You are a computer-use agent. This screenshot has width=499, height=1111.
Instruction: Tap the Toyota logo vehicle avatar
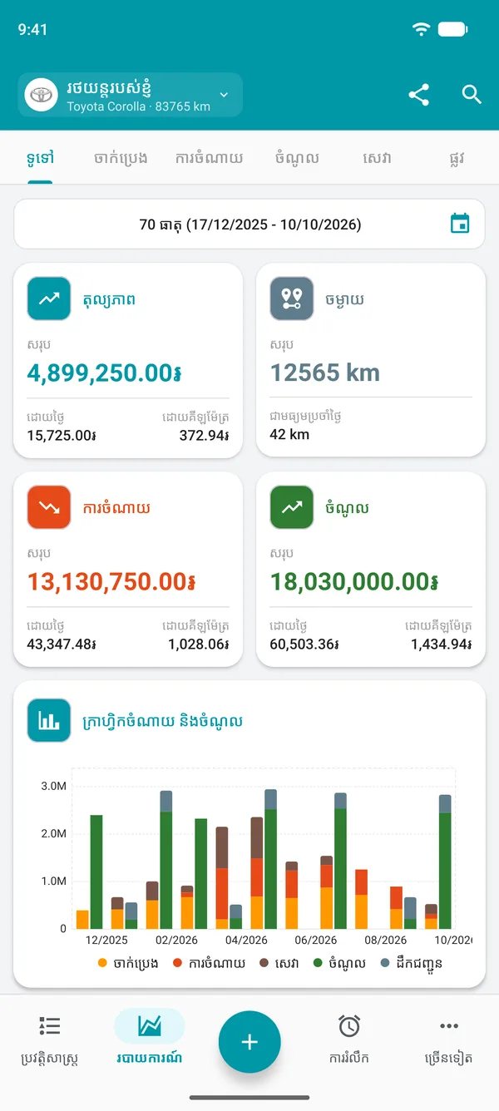(x=39, y=95)
